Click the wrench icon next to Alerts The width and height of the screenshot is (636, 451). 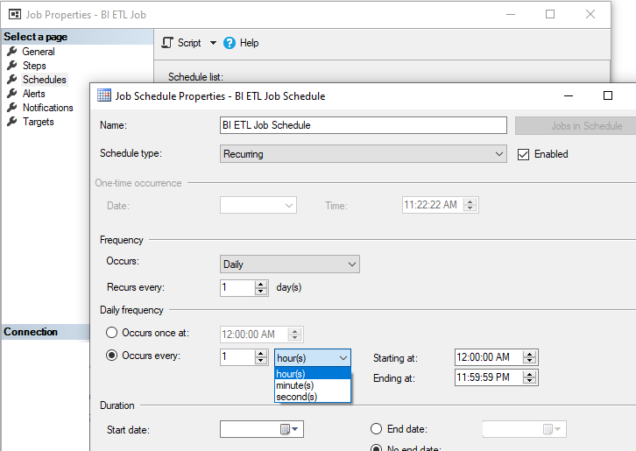point(12,94)
